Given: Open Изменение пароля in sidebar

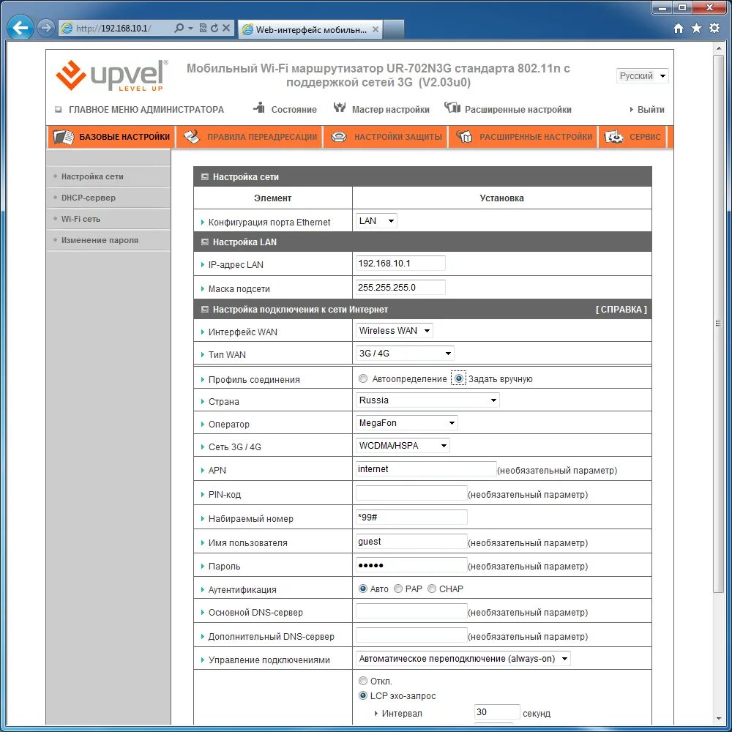Looking at the screenshot, I should tap(100, 240).
